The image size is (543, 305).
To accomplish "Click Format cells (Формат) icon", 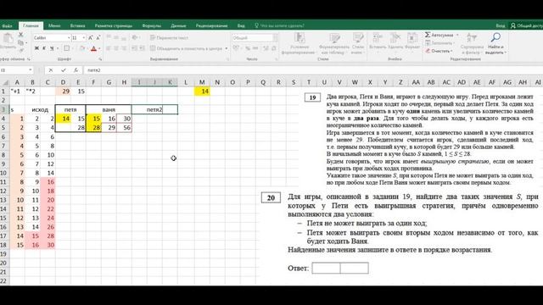I will [x=412, y=37].
